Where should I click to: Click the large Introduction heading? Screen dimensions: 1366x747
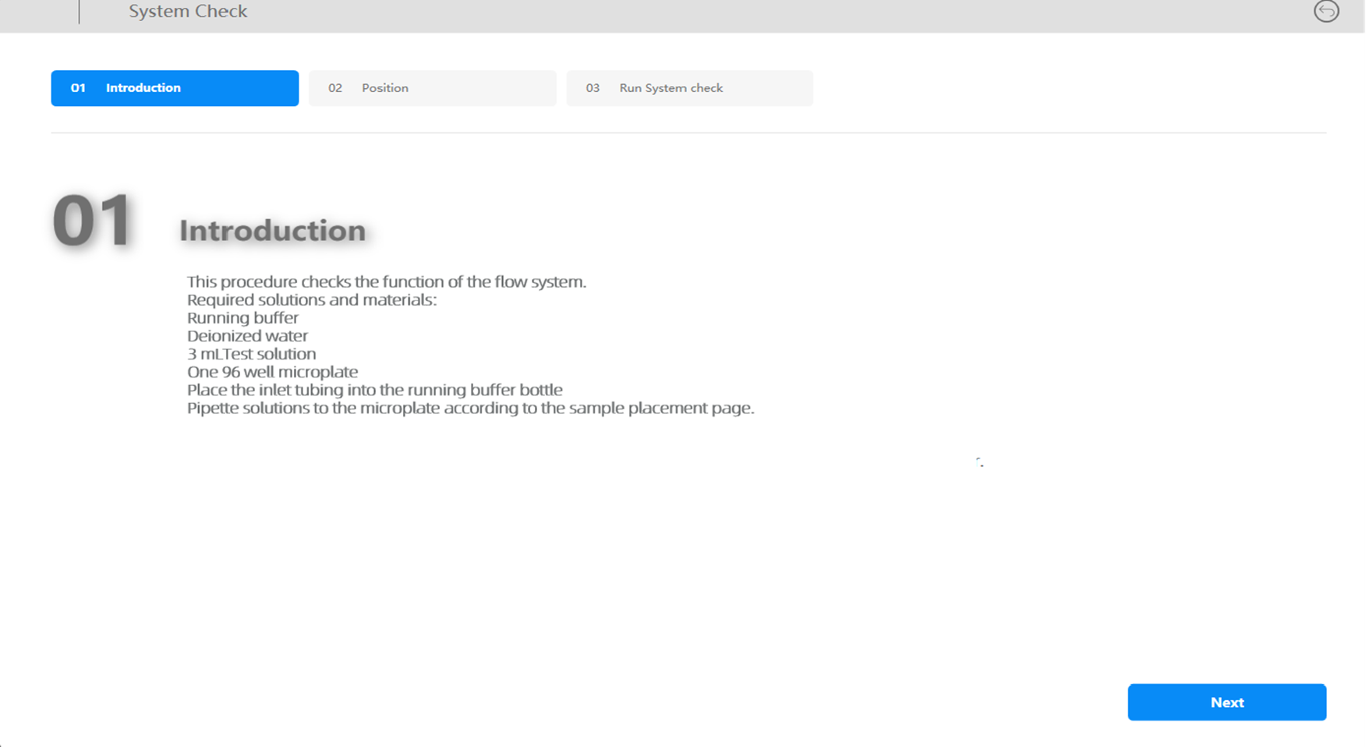272,231
